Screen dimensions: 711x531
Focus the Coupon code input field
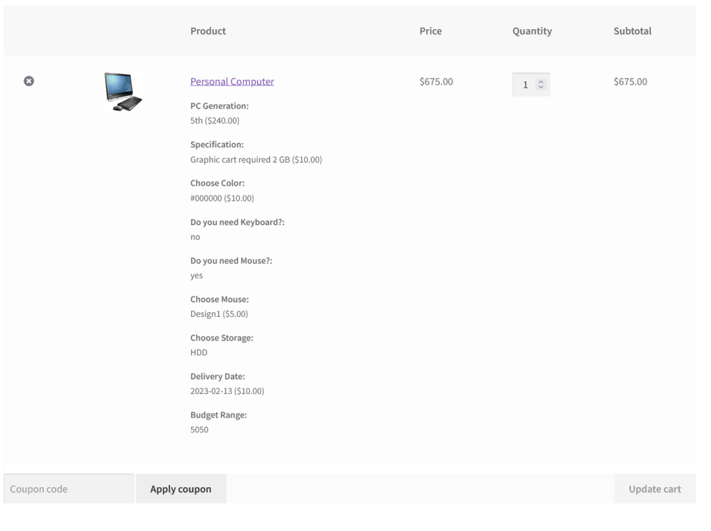click(68, 489)
